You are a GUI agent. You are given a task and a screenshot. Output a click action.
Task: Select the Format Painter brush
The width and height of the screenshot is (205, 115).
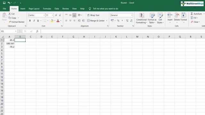coord(16,22)
